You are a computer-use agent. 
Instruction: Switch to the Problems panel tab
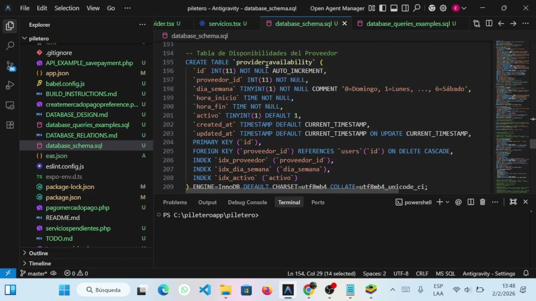[x=175, y=202]
